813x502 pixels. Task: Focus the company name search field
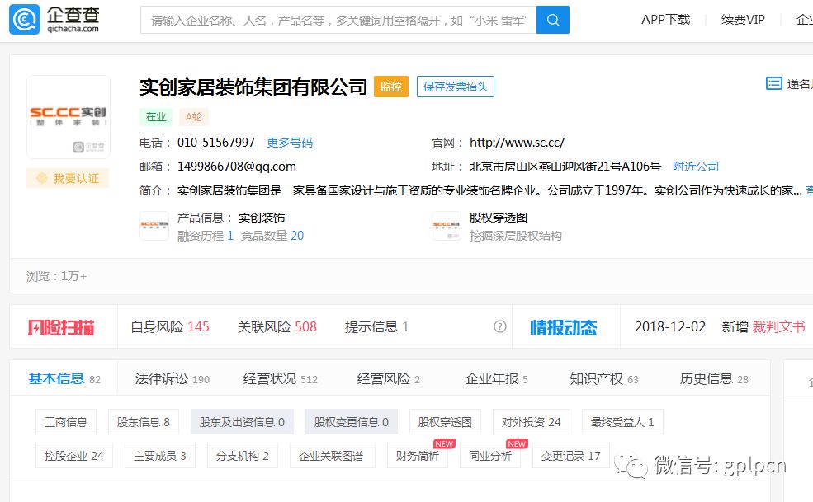coord(338,21)
